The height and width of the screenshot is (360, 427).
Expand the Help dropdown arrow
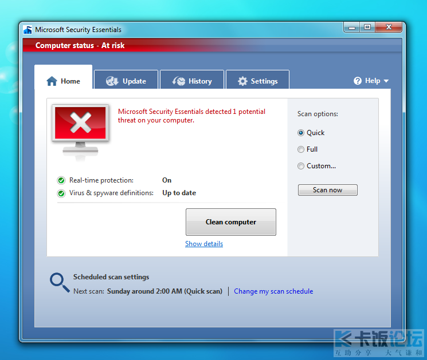pyautogui.click(x=386, y=81)
